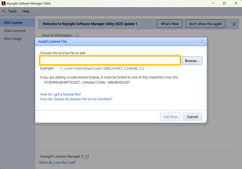This screenshot has height=169, width=242.
Task: Open the Tools menu
Action: point(12,11)
